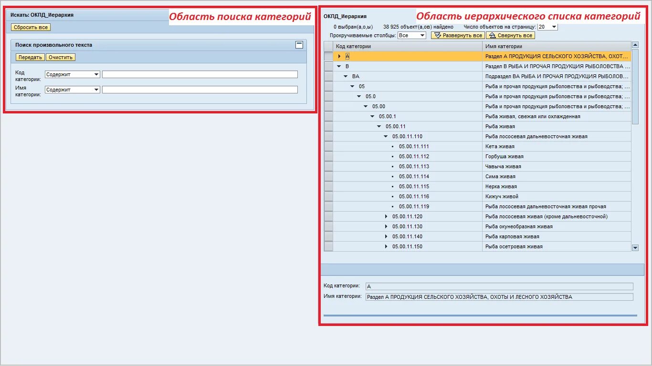Viewport: 652px width, 366px height.
Task: Click the Передать search button
Action: coord(31,57)
